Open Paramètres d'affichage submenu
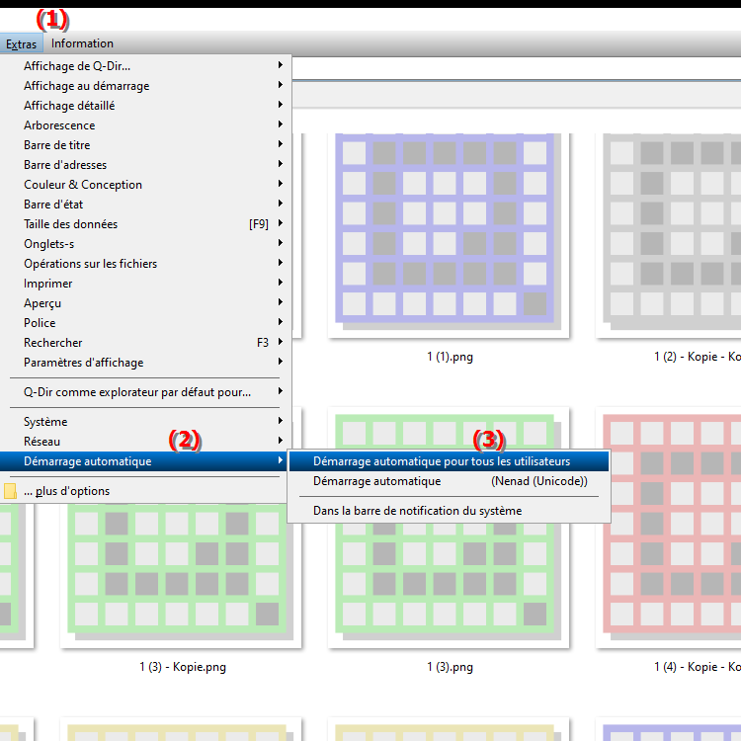741x741 pixels. [145, 363]
